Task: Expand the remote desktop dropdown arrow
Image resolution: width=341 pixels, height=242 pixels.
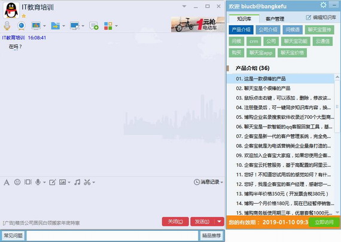Action: (x=83, y=26)
